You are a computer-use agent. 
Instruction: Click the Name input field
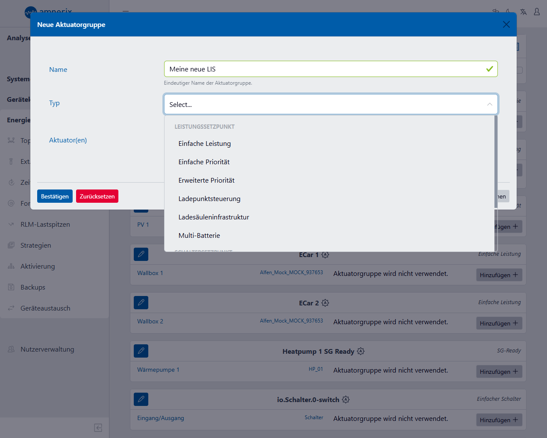(x=325, y=69)
